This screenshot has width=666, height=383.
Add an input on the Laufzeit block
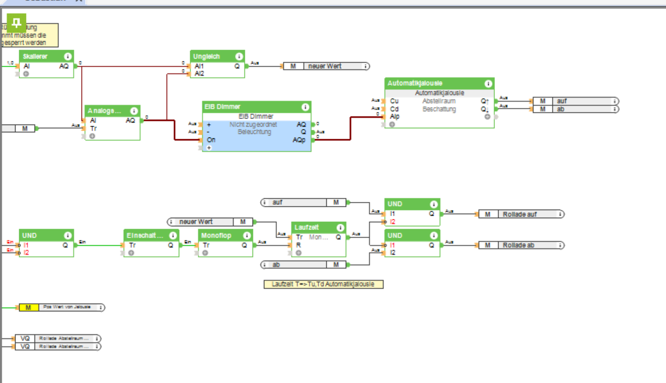coord(299,253)
